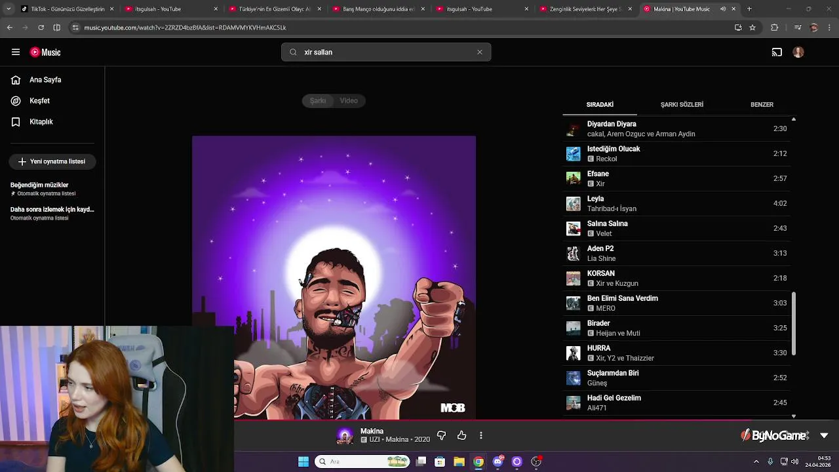This screenshot has height=472, width=839.
Task: Click the address bar URL
Action: pyautogui.click(x=185, y=28)
